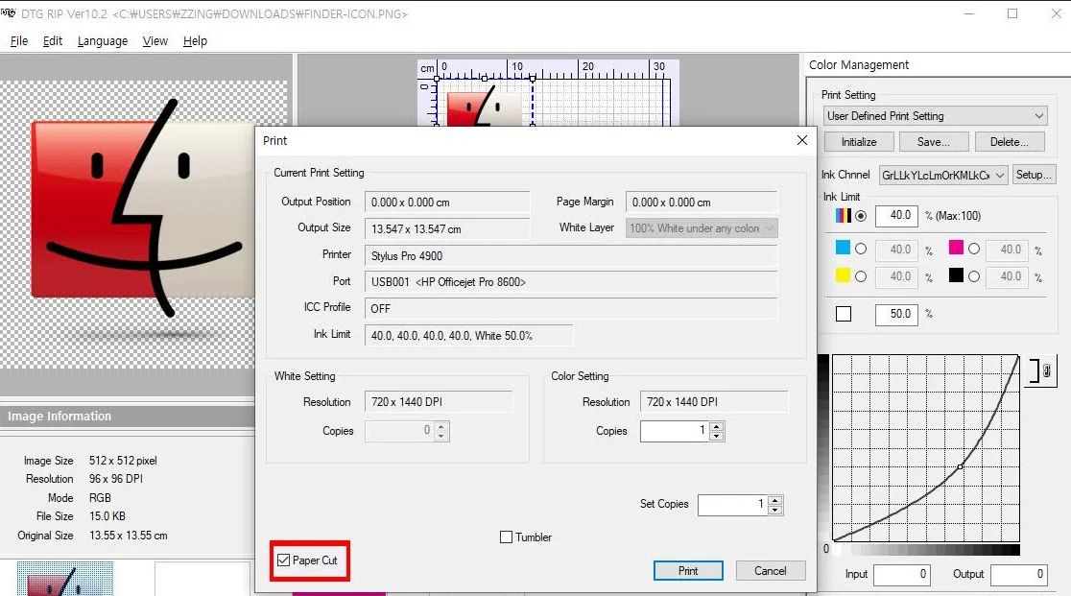This screenshot has width=1071, height=596.
Task: Close the Print dialog with X
Action: tap(802, 140)
